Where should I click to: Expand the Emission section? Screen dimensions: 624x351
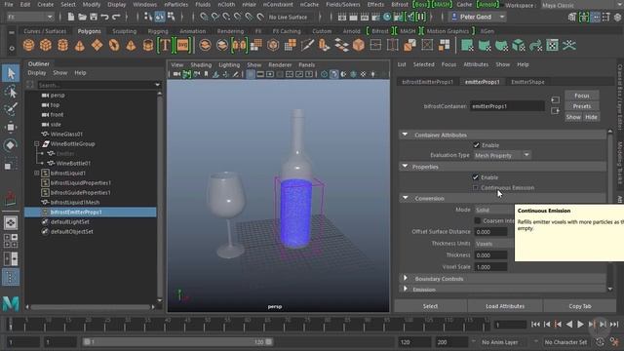(x=406, y=289)
